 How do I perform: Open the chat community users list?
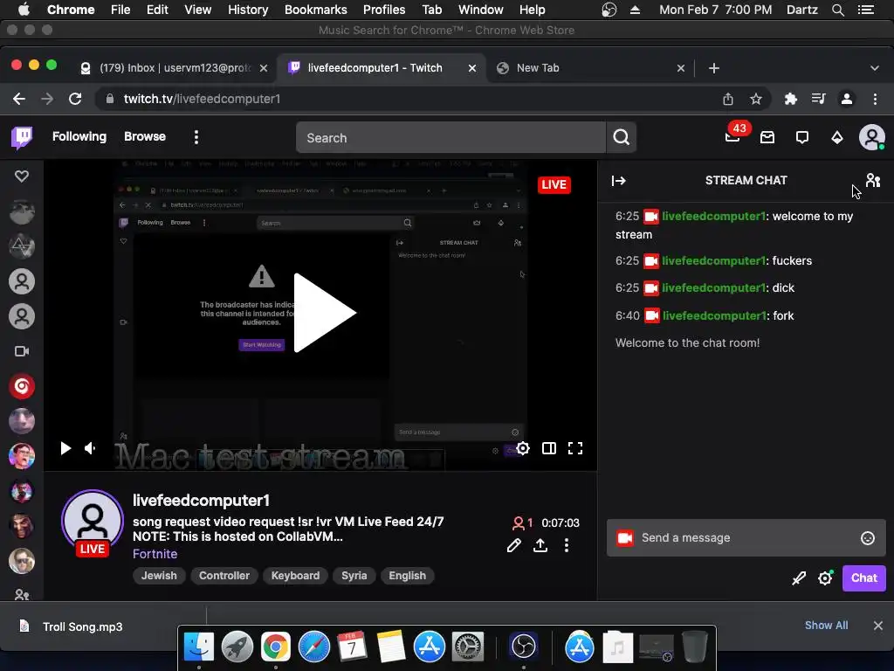872,181
